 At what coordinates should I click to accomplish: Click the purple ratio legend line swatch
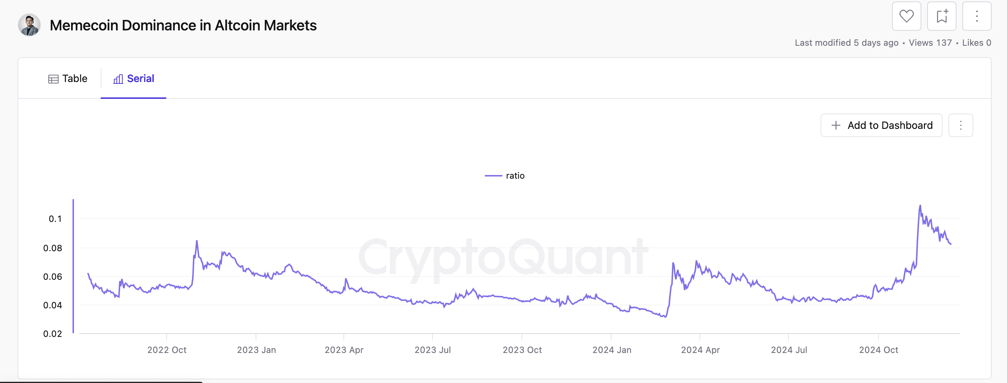[x=493, y=176]
